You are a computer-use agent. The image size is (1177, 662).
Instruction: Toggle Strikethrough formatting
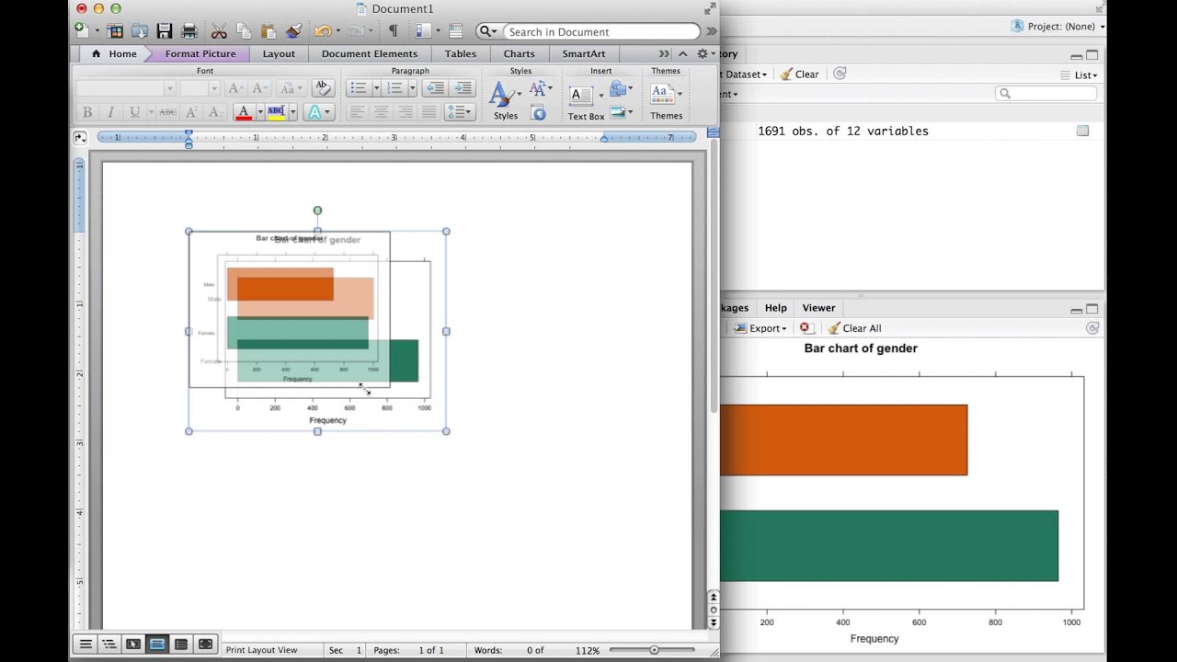[x=167, y=112]
